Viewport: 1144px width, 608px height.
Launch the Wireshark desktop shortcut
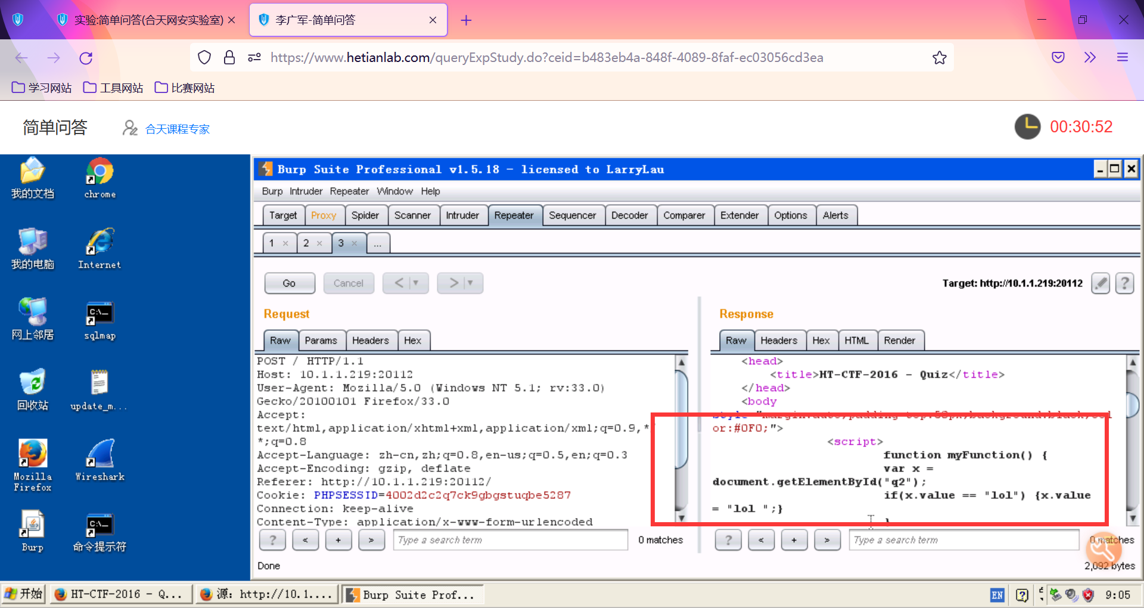(100, 460)
